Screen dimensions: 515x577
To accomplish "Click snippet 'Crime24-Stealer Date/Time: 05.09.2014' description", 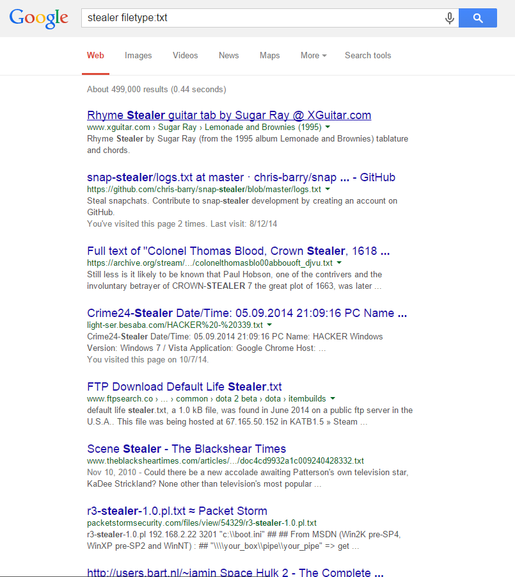I will coord(235,342).
